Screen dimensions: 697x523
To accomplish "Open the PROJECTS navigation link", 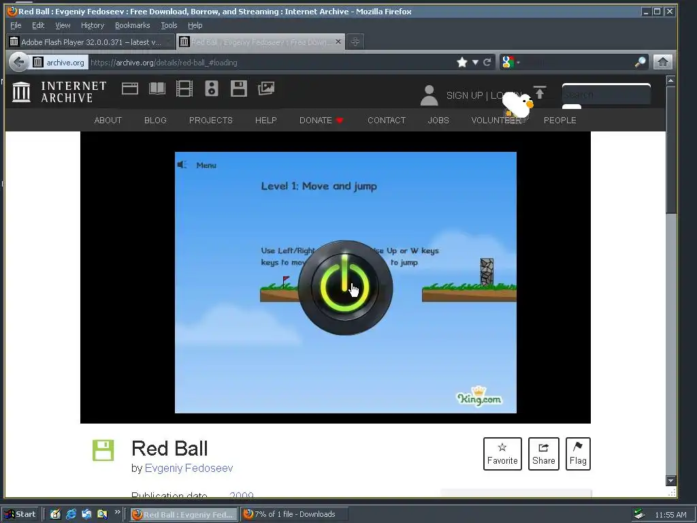I will coord(211,120).
